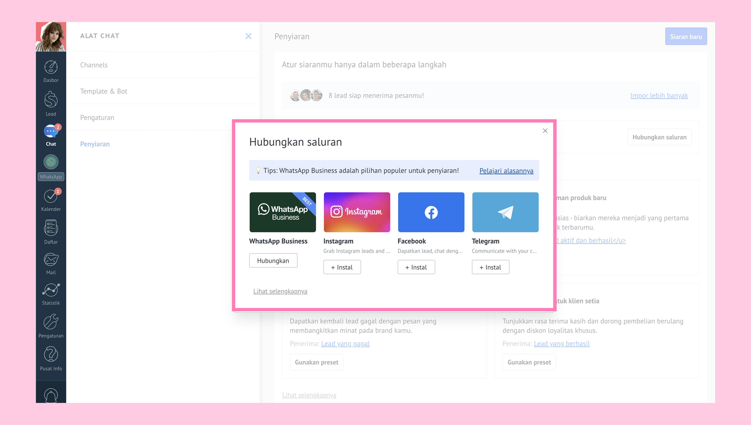Click the Facebook channel name
This screenshot has width=751, height=425.
click(x=411, y=241)
